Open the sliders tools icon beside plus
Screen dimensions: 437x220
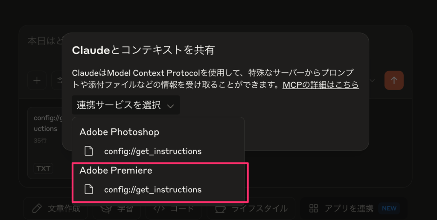pyautogui.click(x=58, y=81)
